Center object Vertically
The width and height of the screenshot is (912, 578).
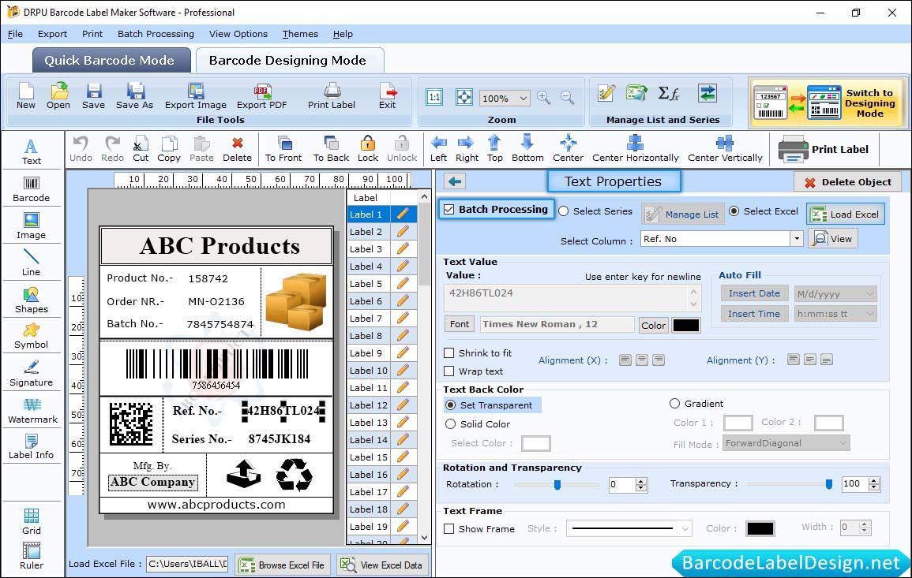pyautogui.click(x=725, y=149)
